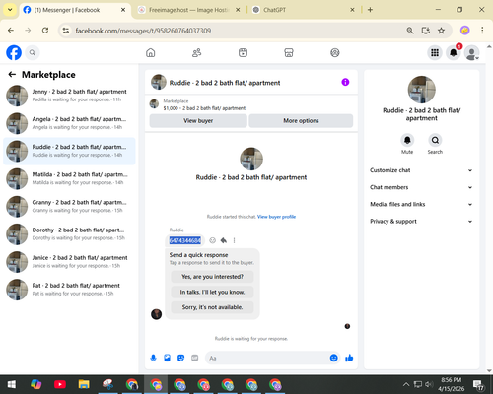Attach a photo file icon

click(x=167, y=358)
